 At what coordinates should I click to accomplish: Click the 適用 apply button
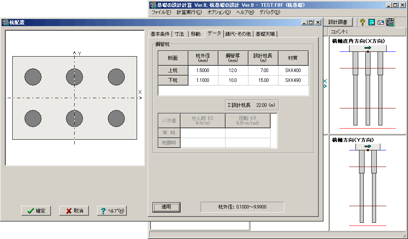(166, 207)
